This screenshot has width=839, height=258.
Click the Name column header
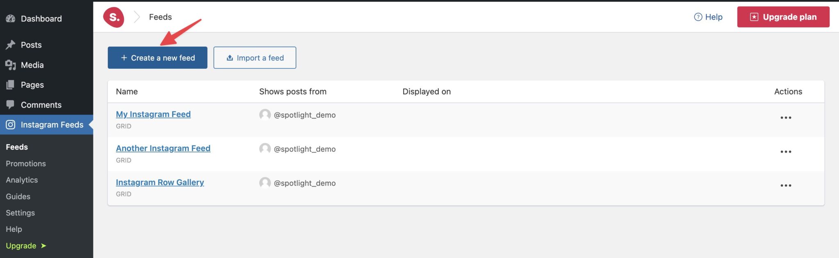127,91
